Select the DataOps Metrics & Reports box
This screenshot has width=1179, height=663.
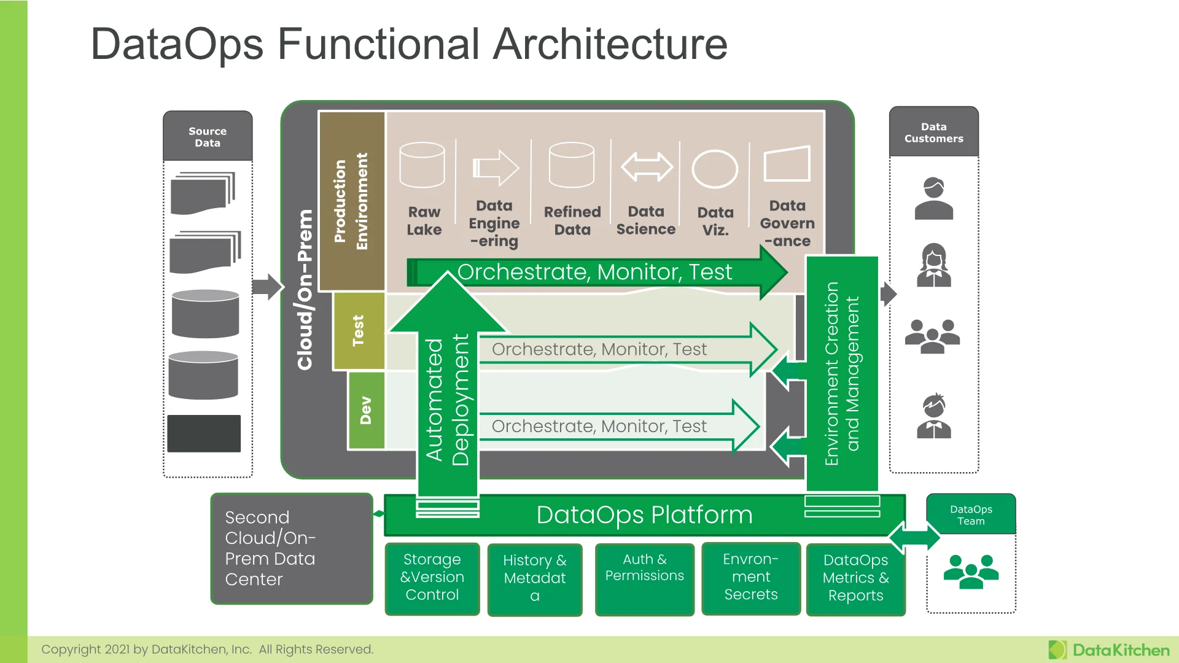point(856,579)
